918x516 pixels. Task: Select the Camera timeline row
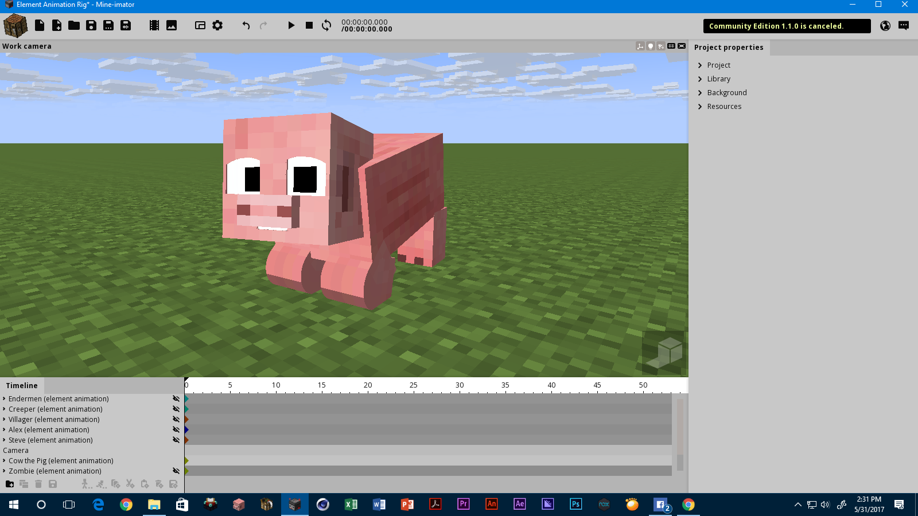click(92, 451)
